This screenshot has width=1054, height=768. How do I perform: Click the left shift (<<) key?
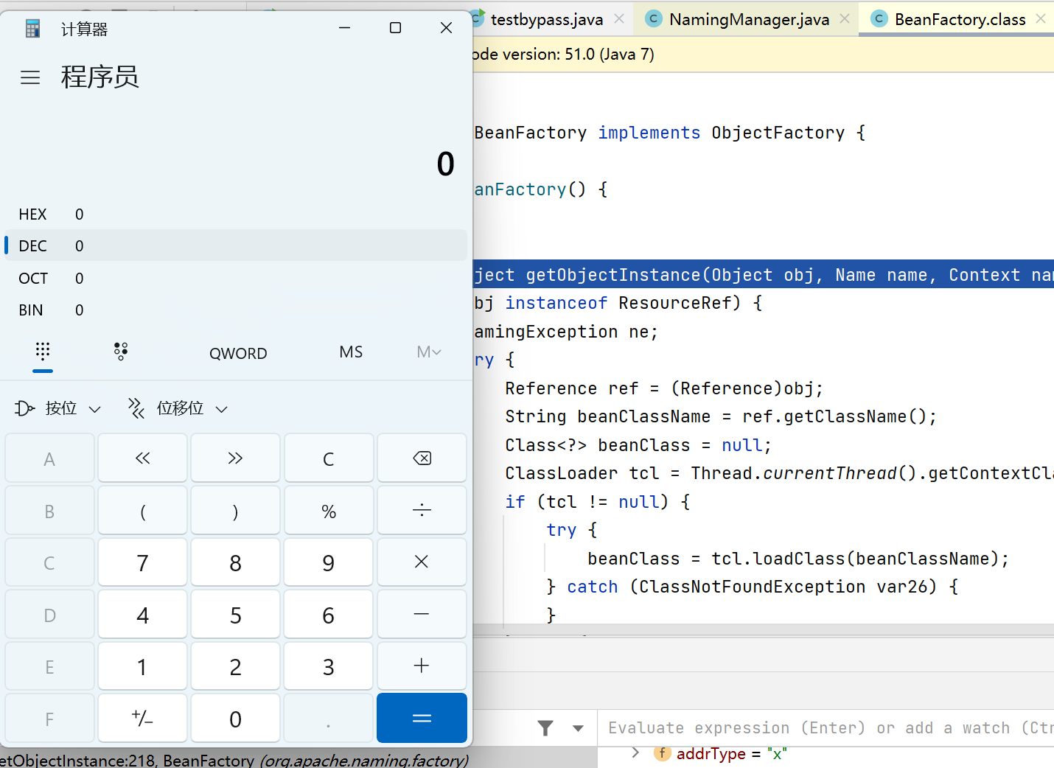142,458
